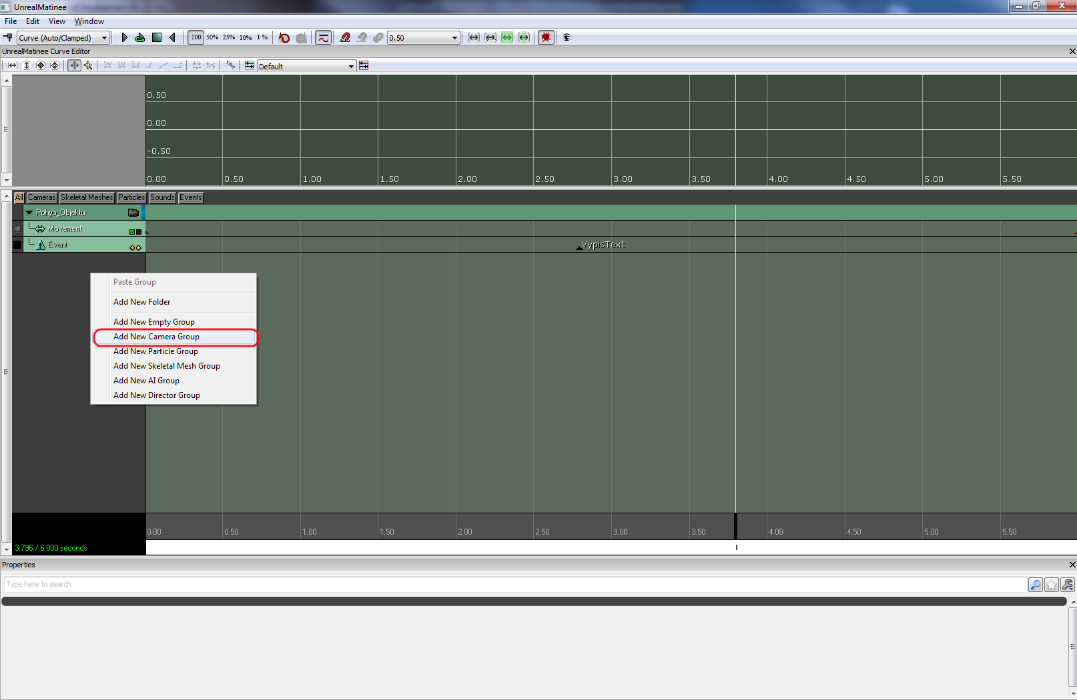Stop the Matinee playback
The image size is (1077, 700).
157,37
